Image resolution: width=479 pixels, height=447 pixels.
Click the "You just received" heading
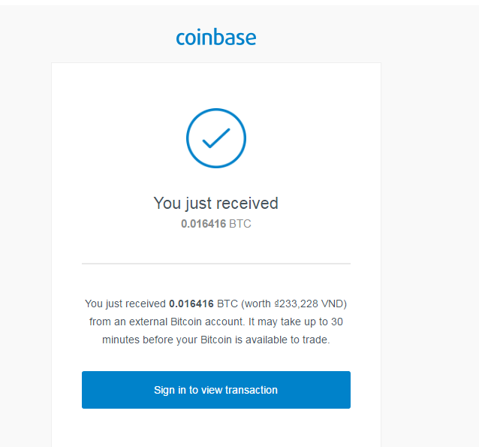(215, 203)
